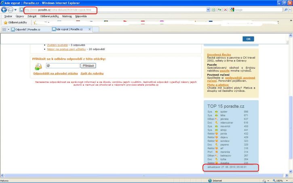Image resolution: width=293 pixels, height=183 pixels.
Task: Click the Oblíbené položky star button
Action: (x=15, y=22)
